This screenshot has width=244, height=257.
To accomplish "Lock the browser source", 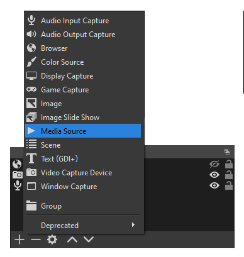I will (x=229, y=164).
